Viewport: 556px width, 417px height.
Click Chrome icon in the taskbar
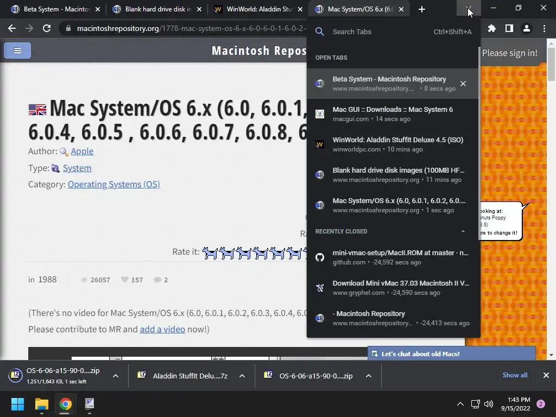click(x=65, y=404)
